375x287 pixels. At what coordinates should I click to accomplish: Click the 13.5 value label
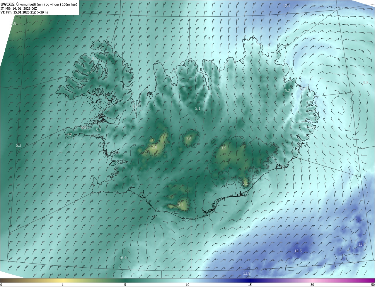(x=298, y=251)
